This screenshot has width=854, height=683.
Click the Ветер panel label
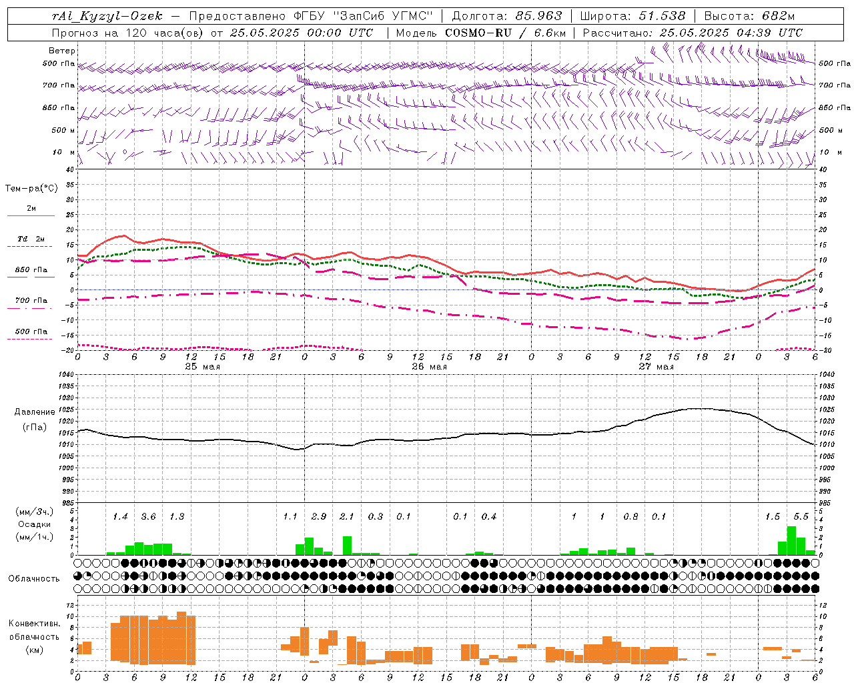click(62, 51)
